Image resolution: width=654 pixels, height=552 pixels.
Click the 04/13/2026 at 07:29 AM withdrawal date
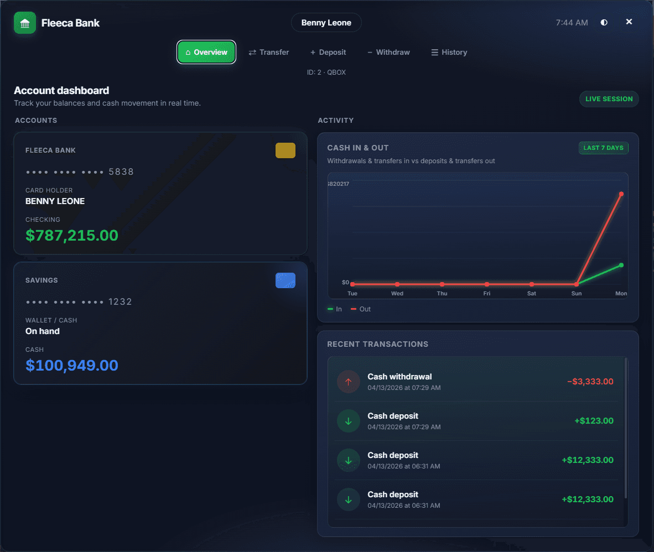pos(404,388)
